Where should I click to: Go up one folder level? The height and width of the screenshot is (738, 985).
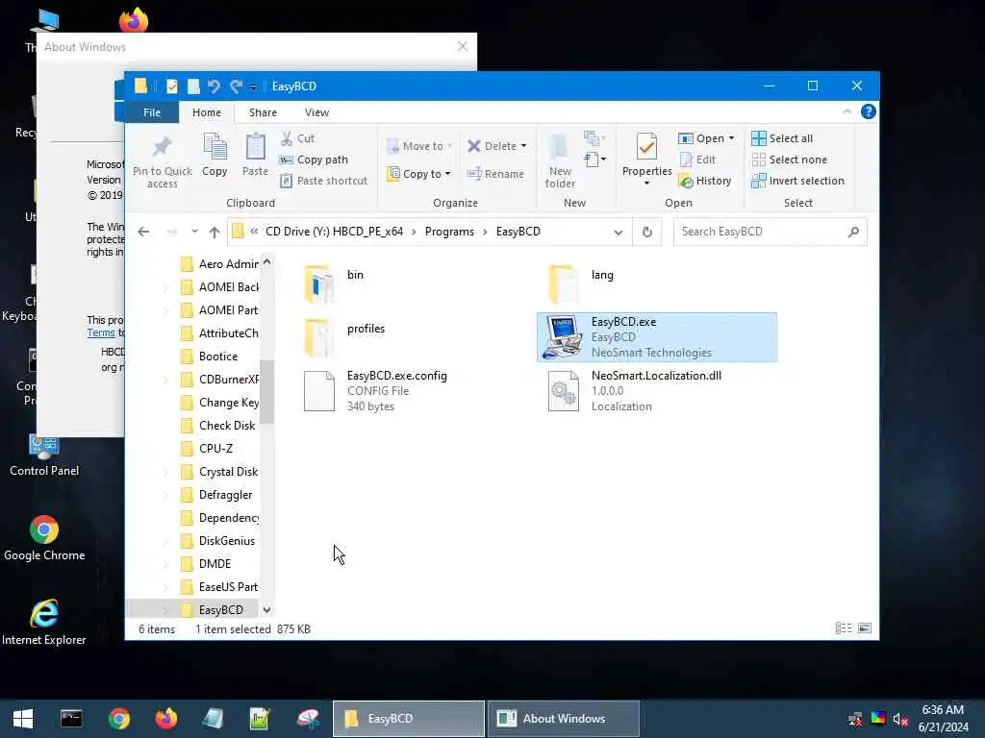click(x=215, y=232)
